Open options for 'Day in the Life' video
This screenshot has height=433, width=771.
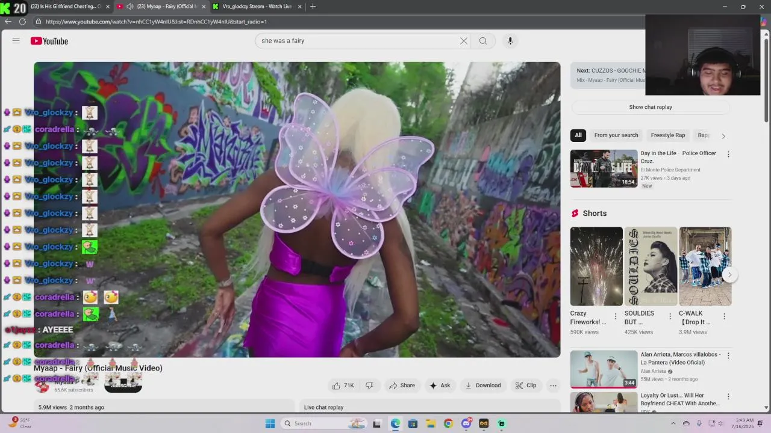728,155
